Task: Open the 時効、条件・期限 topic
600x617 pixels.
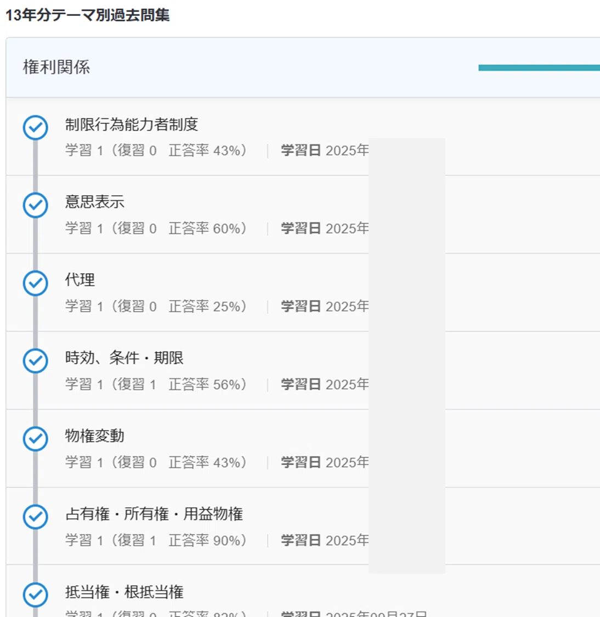Action: [124, 358]
